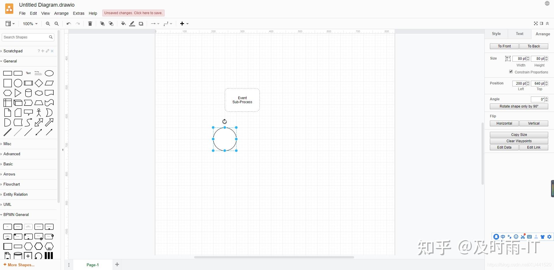Click the fullscreen icon at top right
Viewport: 554px width, 270px height.
(x=536, y=23)
